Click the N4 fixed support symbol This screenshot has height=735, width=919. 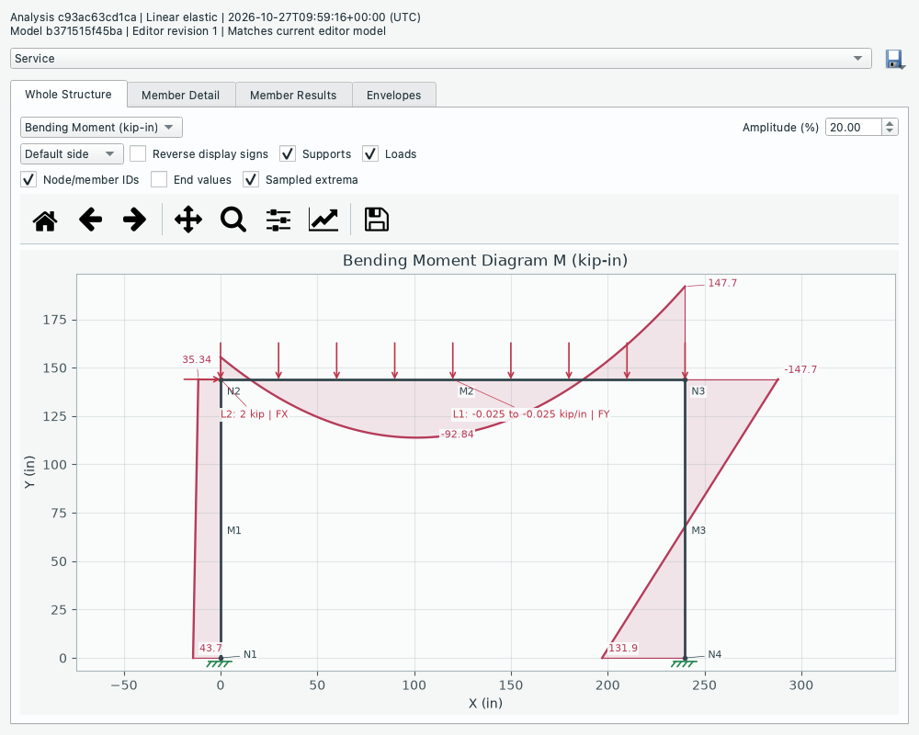click(x=684, y=663)
